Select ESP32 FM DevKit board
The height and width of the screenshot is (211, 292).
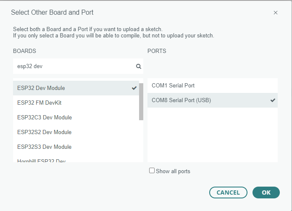[39, 103]
